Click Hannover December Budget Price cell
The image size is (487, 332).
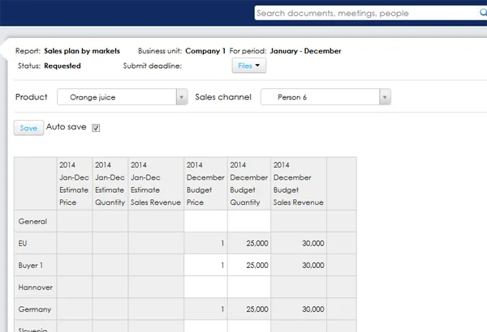(x=205, y=287)
